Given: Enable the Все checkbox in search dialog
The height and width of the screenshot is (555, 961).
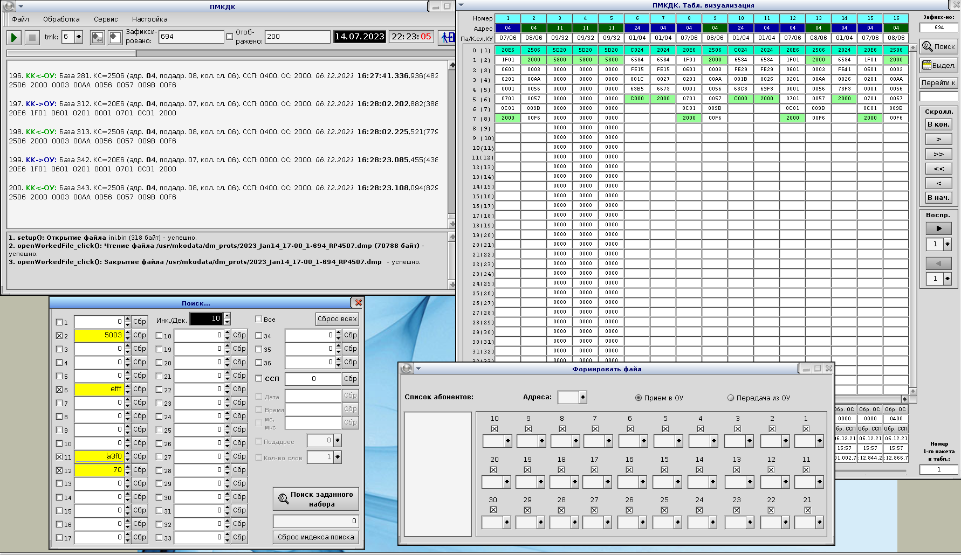Looking at the screenshot, I should 259,319.
